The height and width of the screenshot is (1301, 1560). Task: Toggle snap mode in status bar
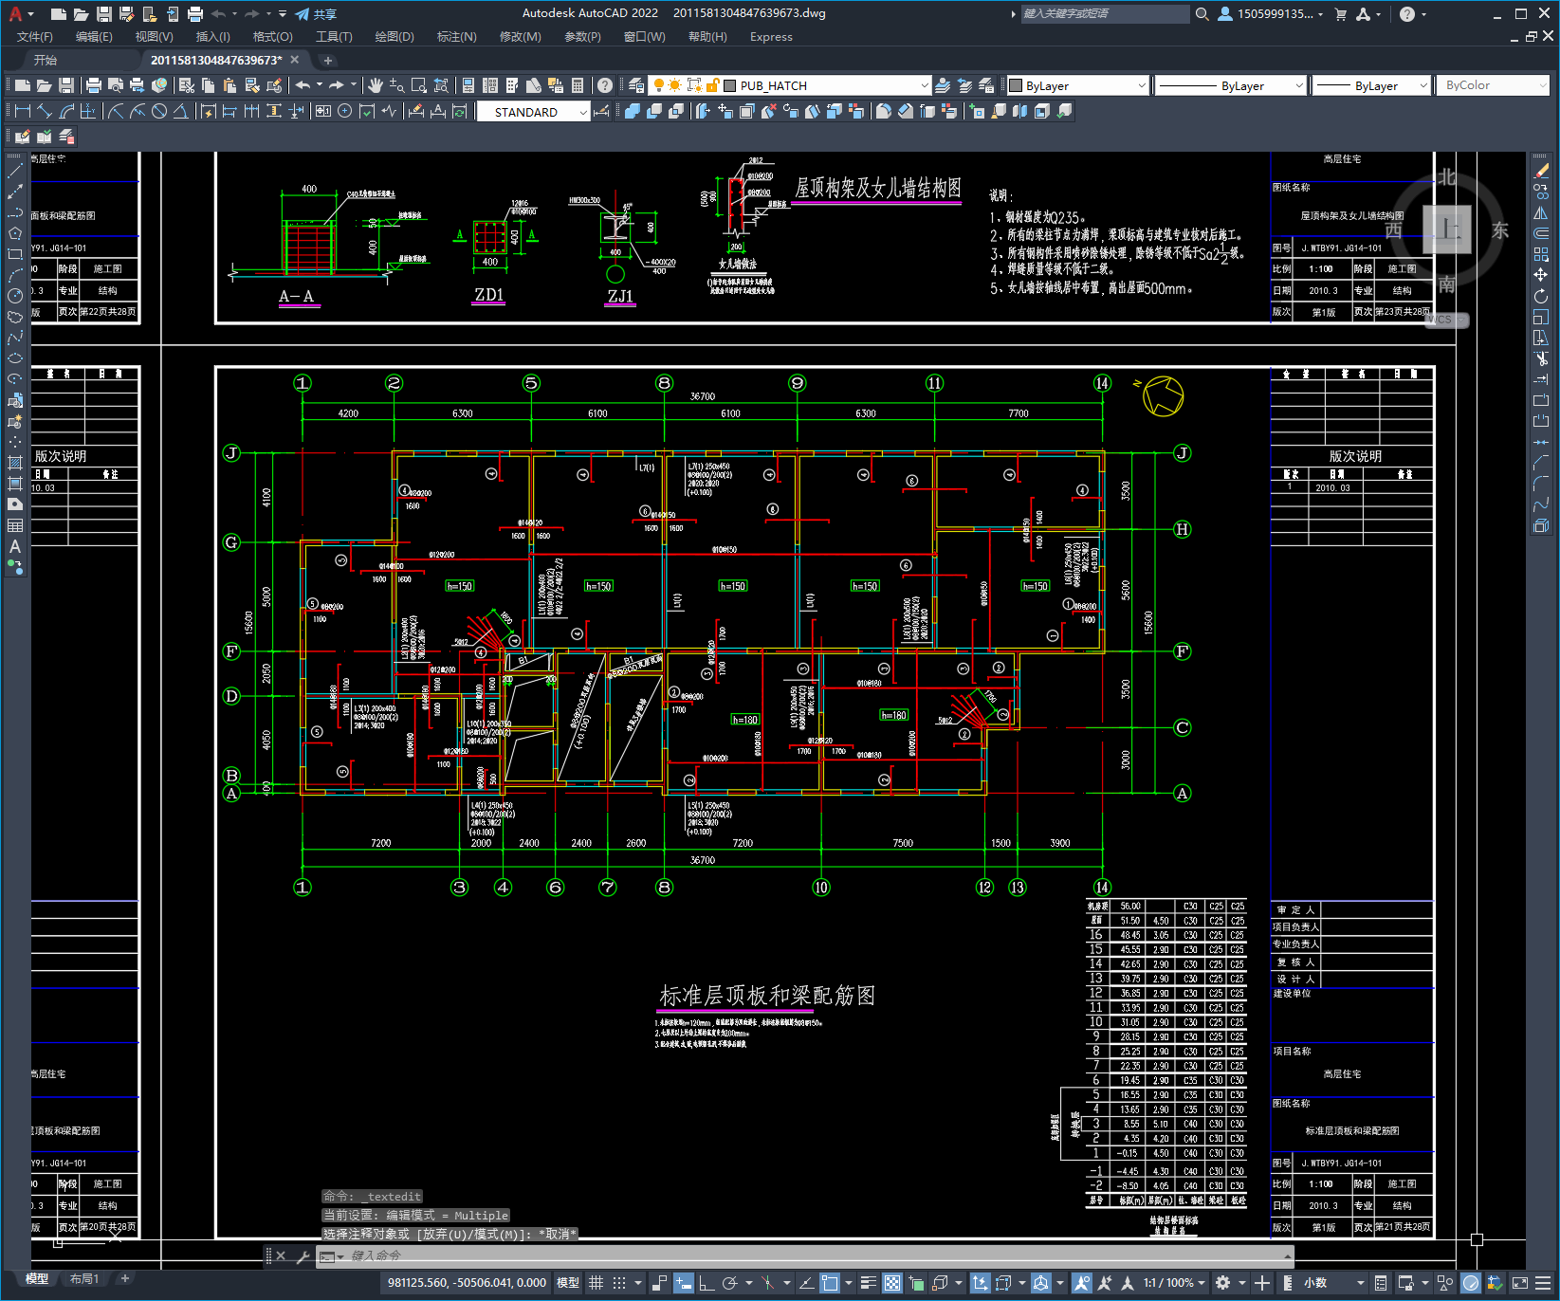(x=619, y=1283)
